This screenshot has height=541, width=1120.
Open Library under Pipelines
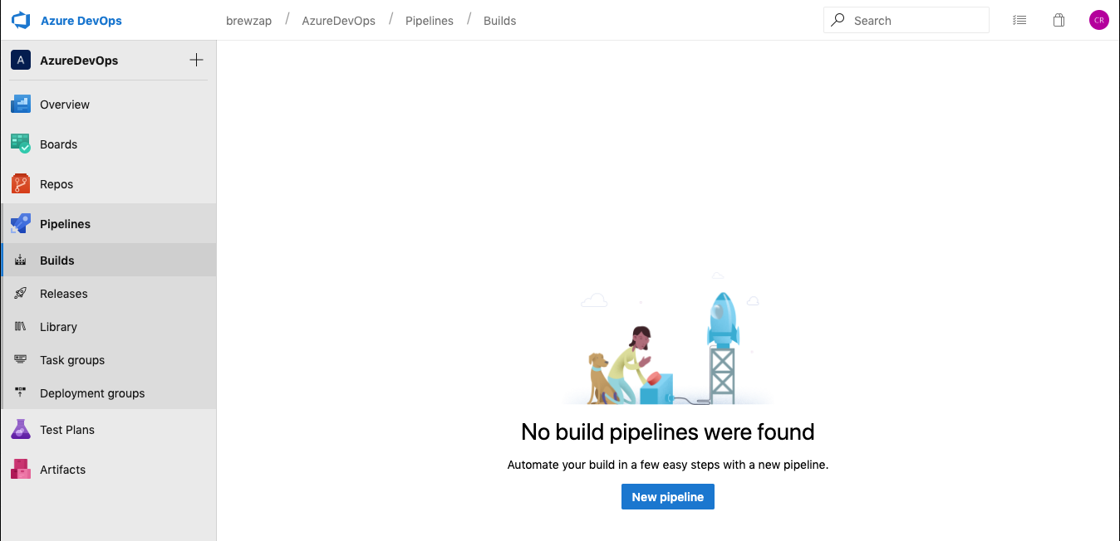[58, 327]
